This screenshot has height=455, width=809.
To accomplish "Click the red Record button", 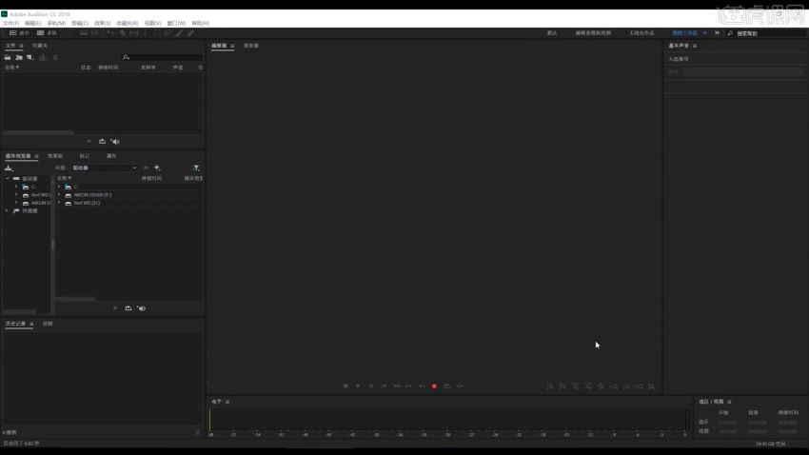I will 434,386.
